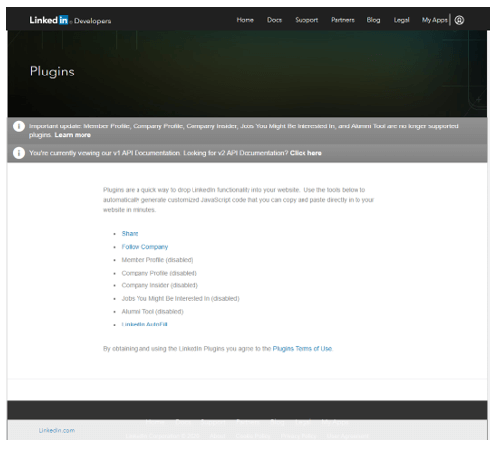Screen dimensions: 495x451
Task: Open the Follow Company plugin link
Action: (144, 247)
